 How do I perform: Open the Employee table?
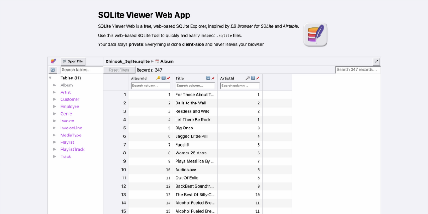pos(69,106)
